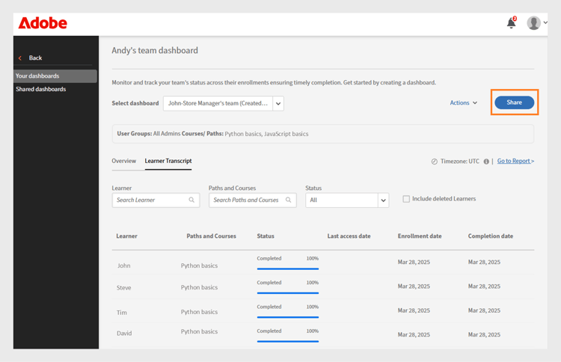This screenshot has width=561, height=362.
Task: Expand the Select dashboard dropdown
Action: tap(278, 104)
